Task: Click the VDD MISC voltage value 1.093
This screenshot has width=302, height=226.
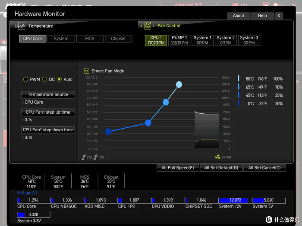Action: click(101, 200)
